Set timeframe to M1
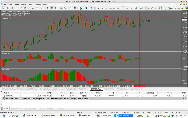 (98, 8)
